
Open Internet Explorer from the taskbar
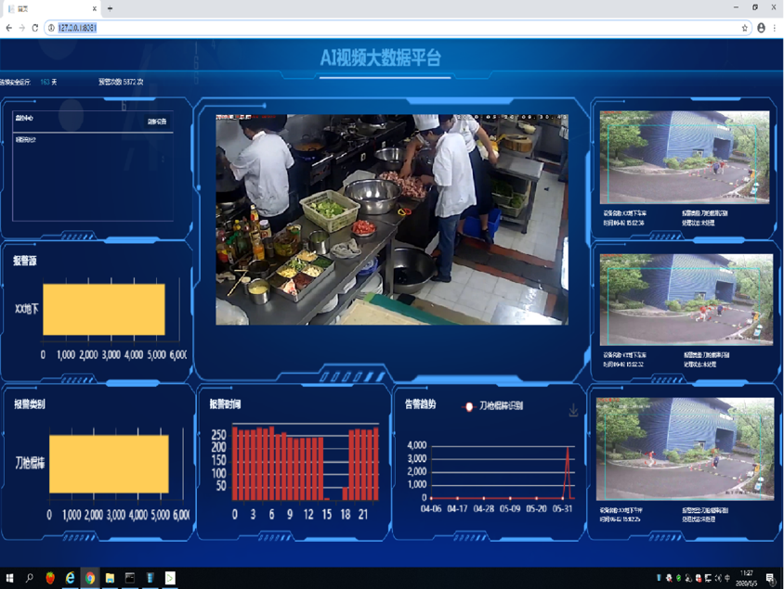70,578
